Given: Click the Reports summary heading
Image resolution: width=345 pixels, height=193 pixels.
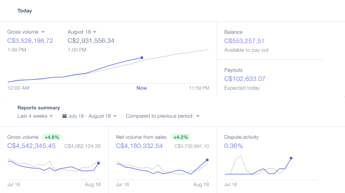Looking at the screenshot, I should (x=39, y=108).
